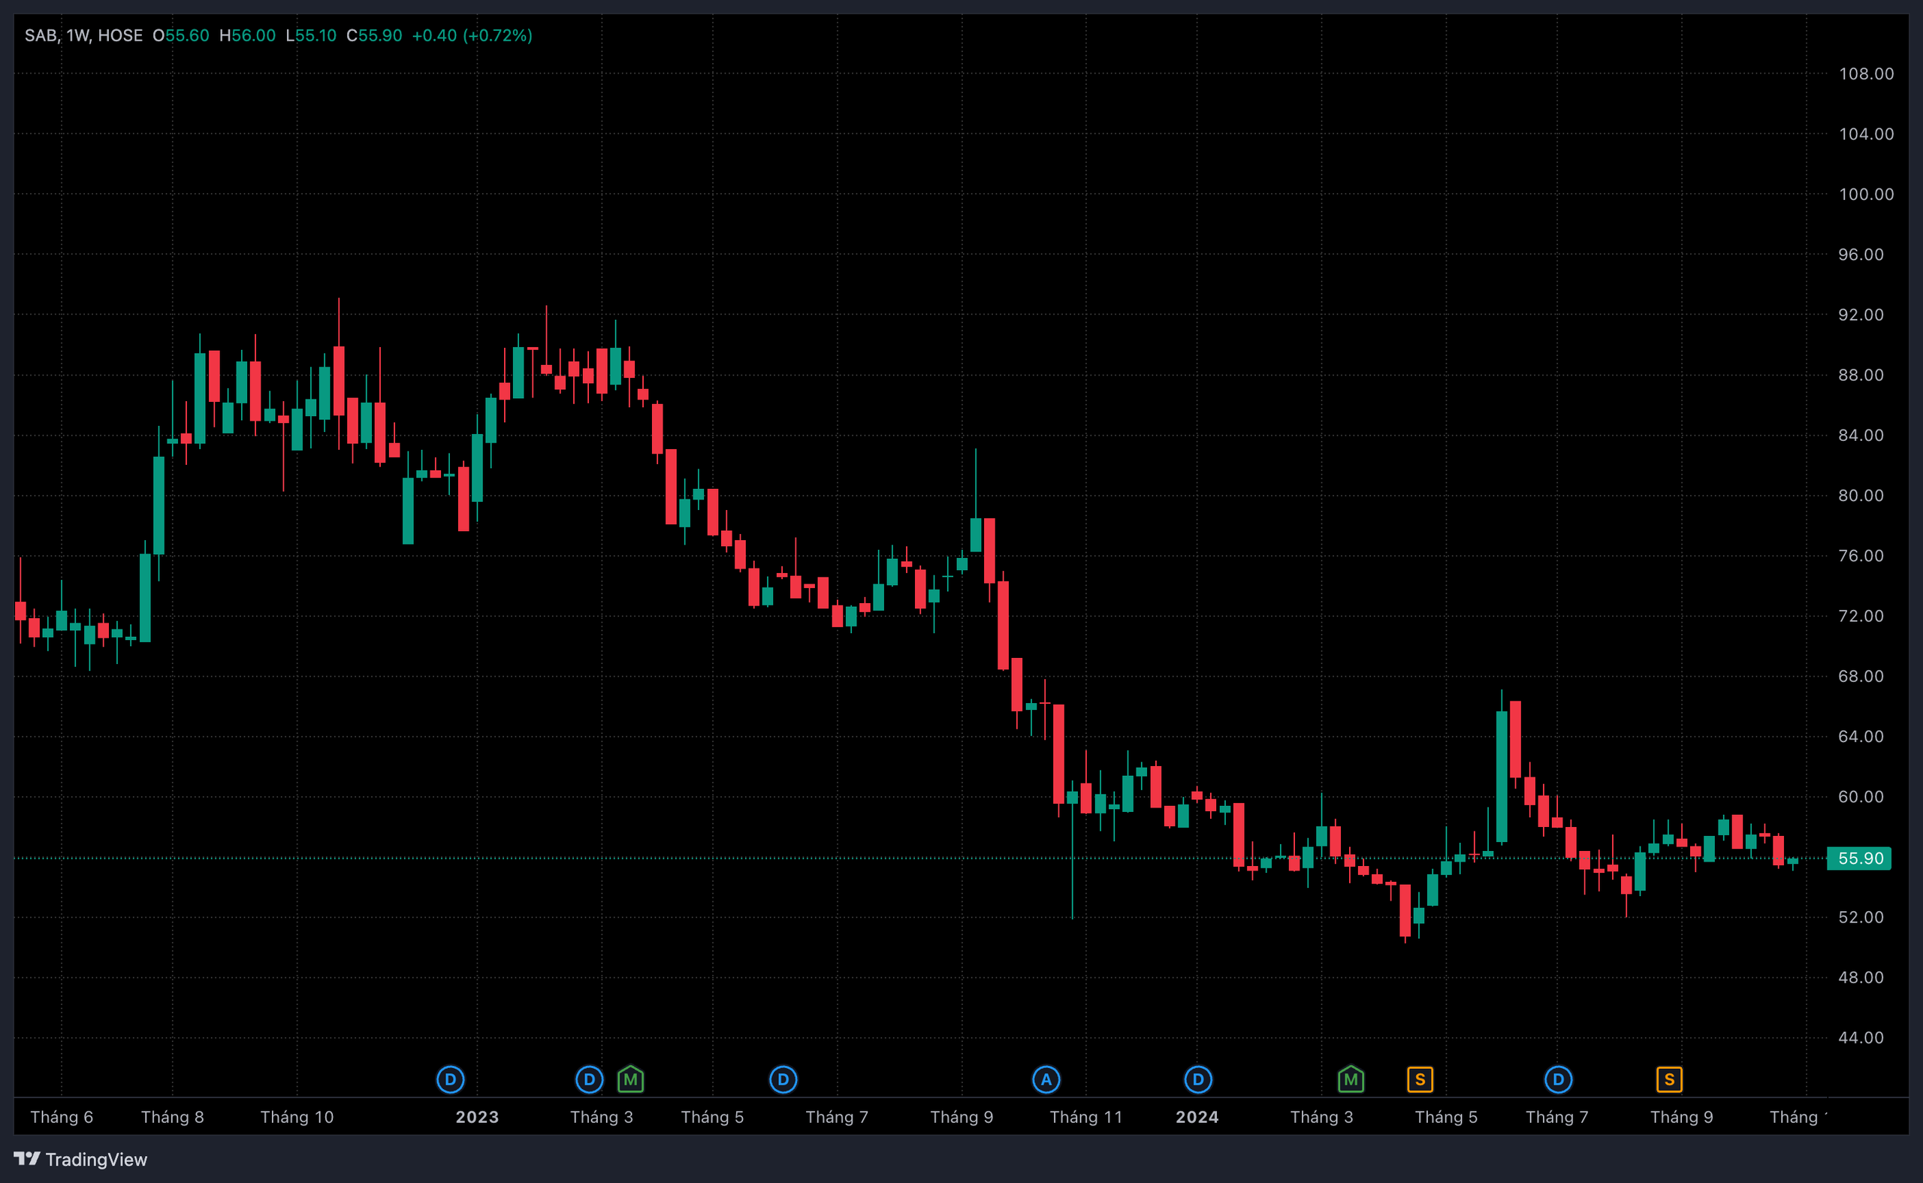Click the D marker between Tháng 5 and Tháng 7 2023
Image resolution: width=1923 pixels, height=1183 pixels.
783,1080
